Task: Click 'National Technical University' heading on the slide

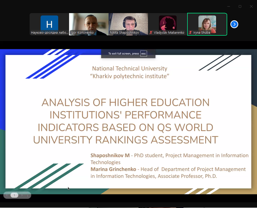Action: click(x=130, y=69)
